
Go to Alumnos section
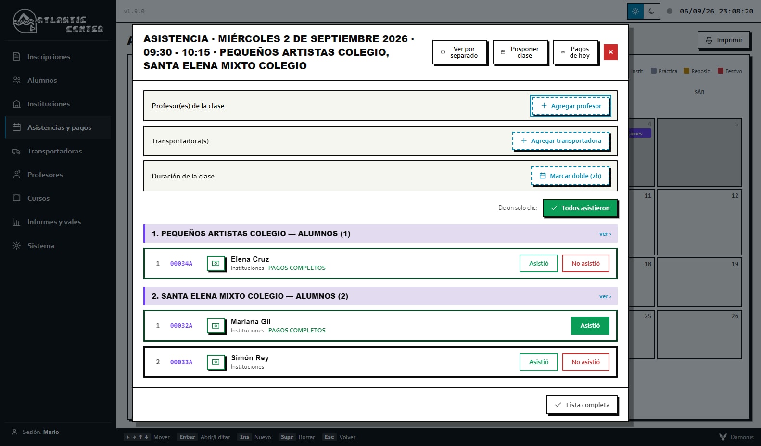[58, 80]
